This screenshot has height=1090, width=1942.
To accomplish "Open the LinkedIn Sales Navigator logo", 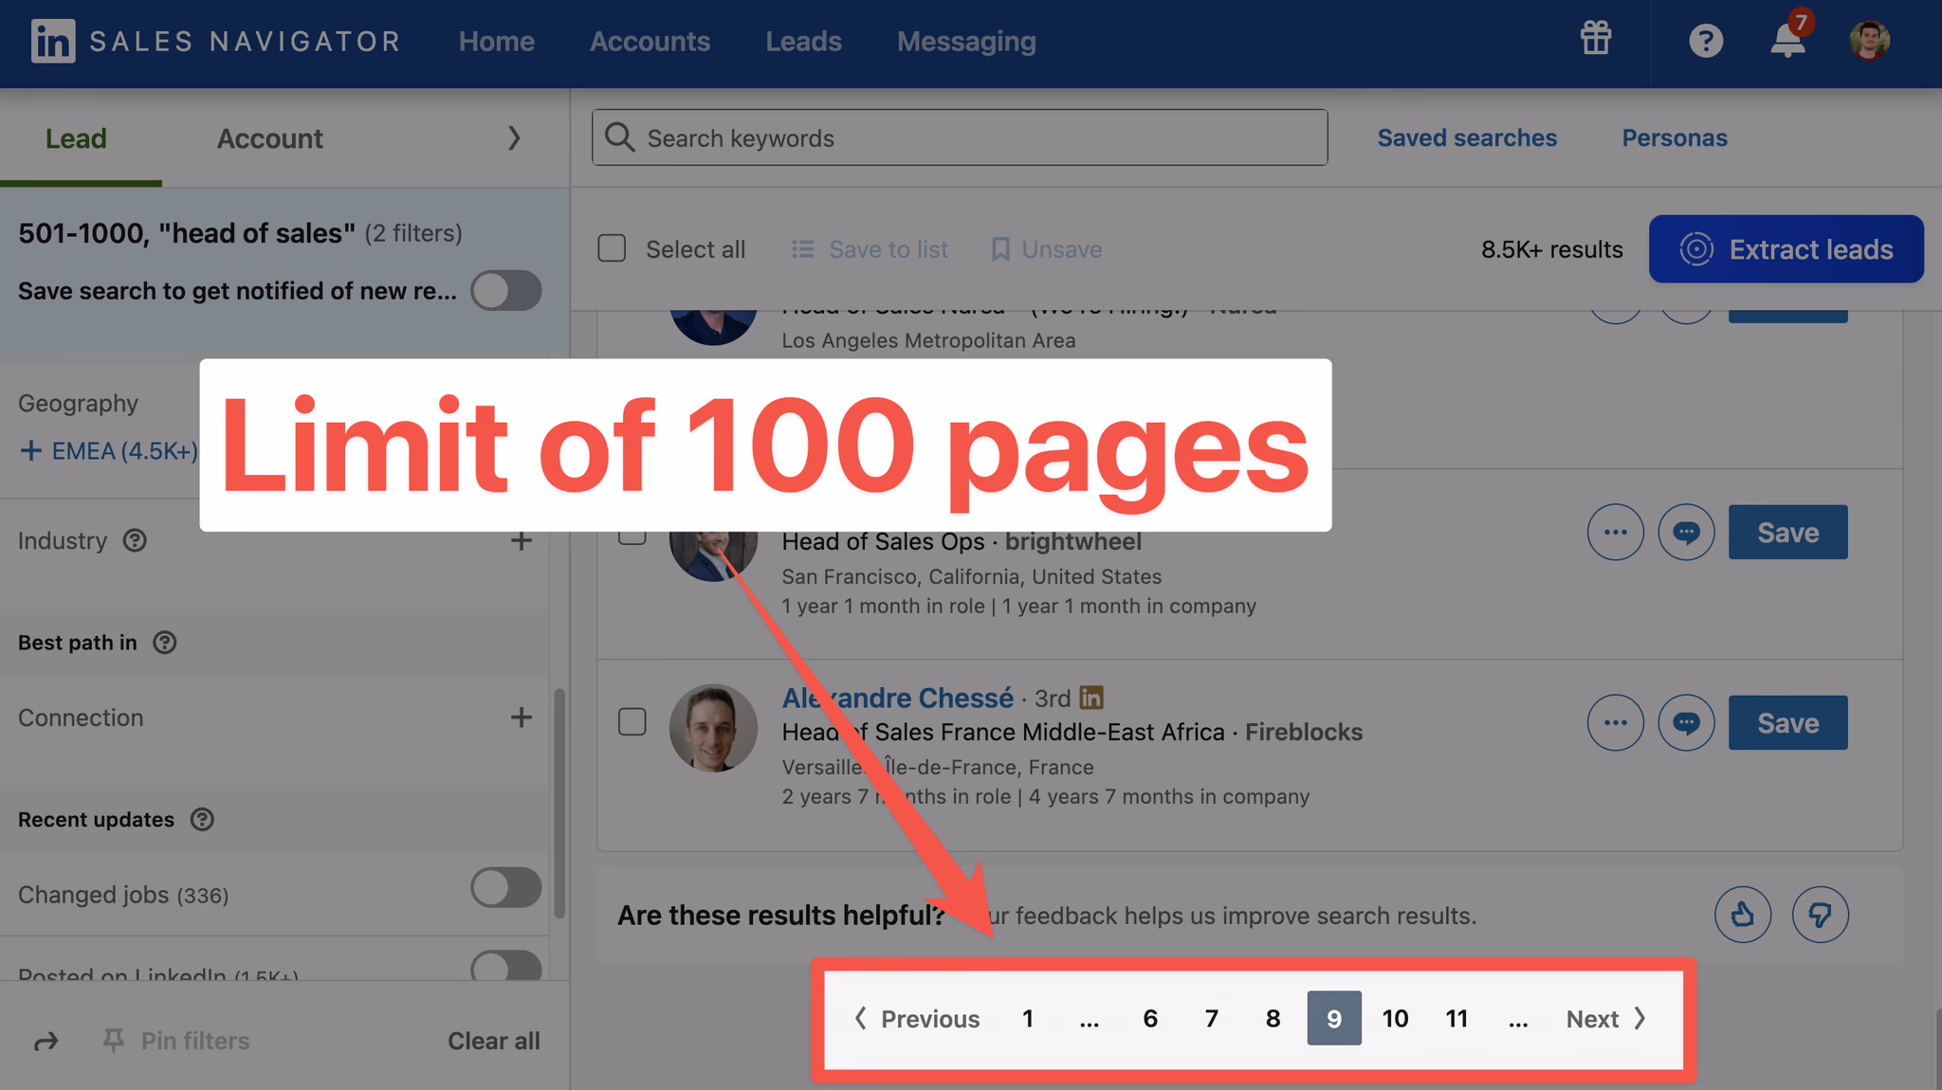I will point(216,42).
